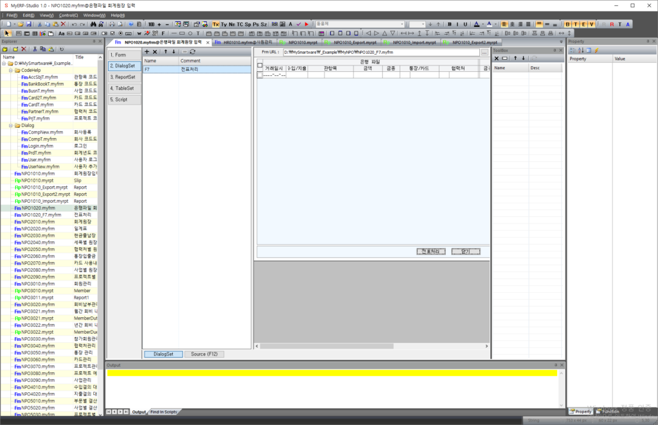658x425 pixels.
Task: Click the binoculars Find icon
Action: click(93, 24)
